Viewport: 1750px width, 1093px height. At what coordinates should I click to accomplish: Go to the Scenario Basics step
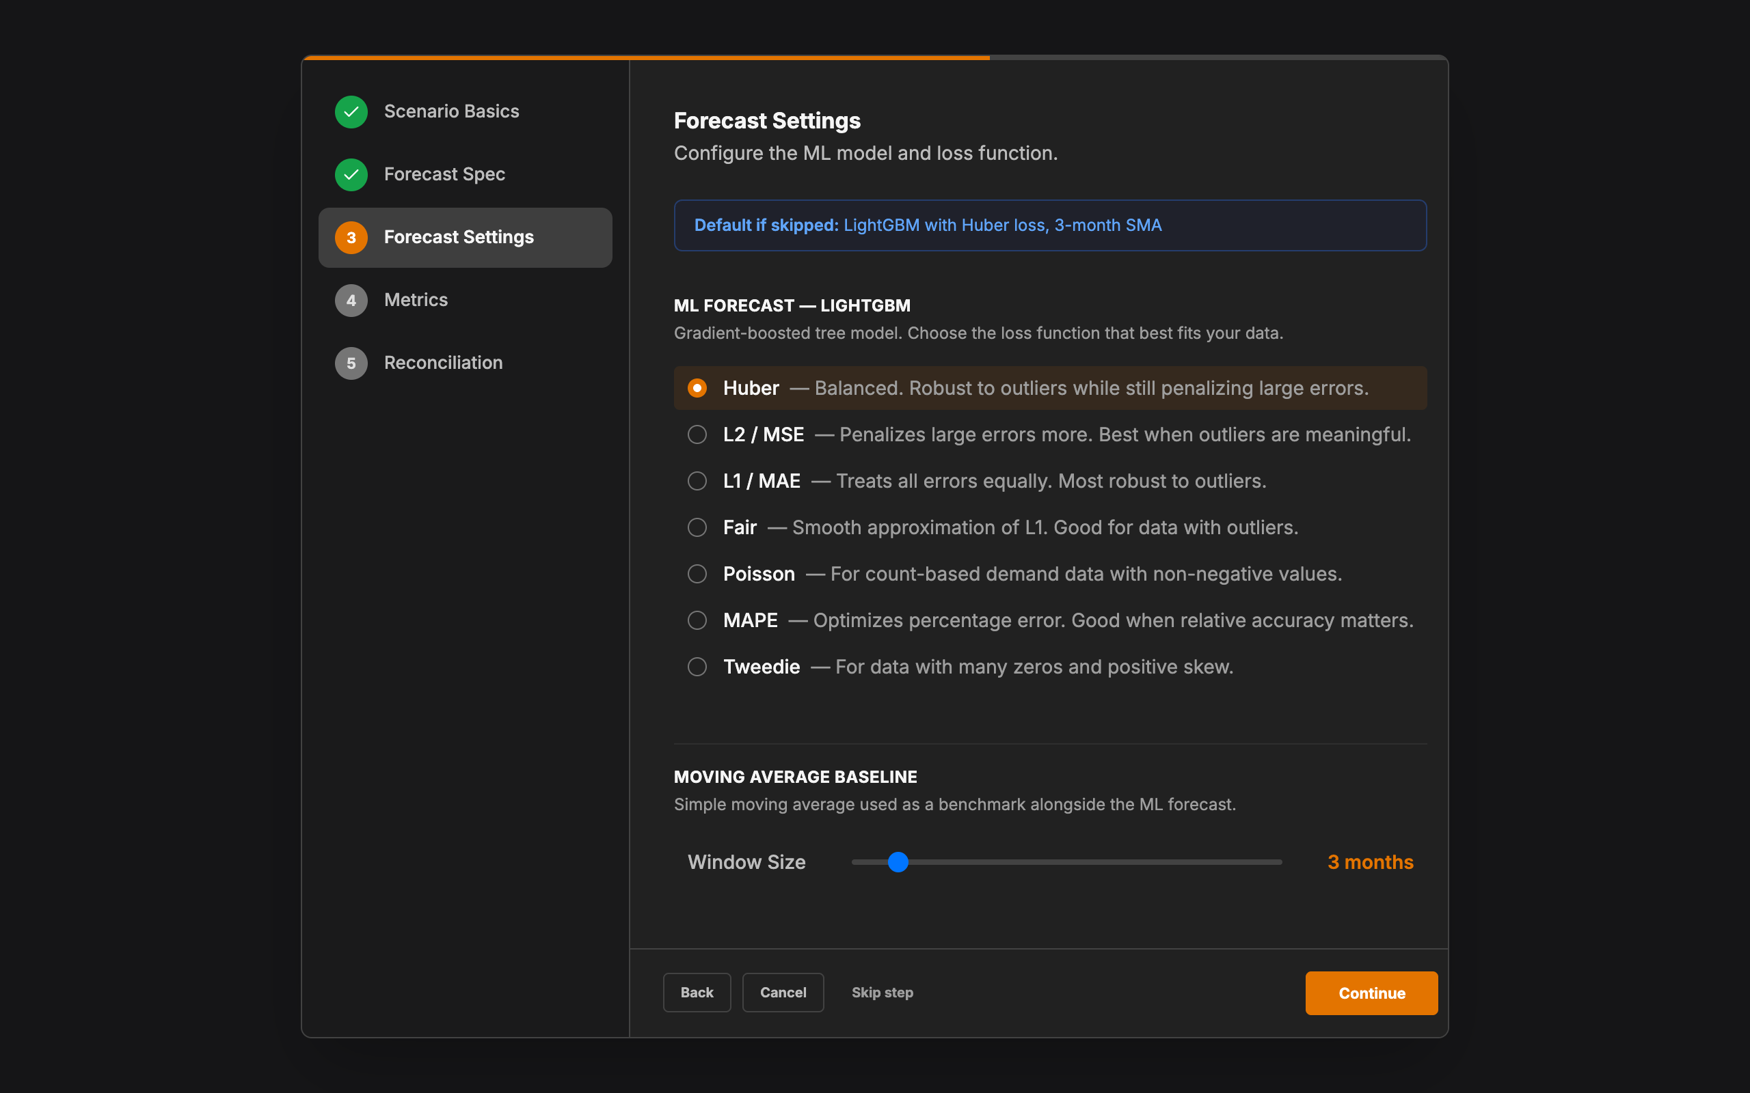(x=465, y=111)
